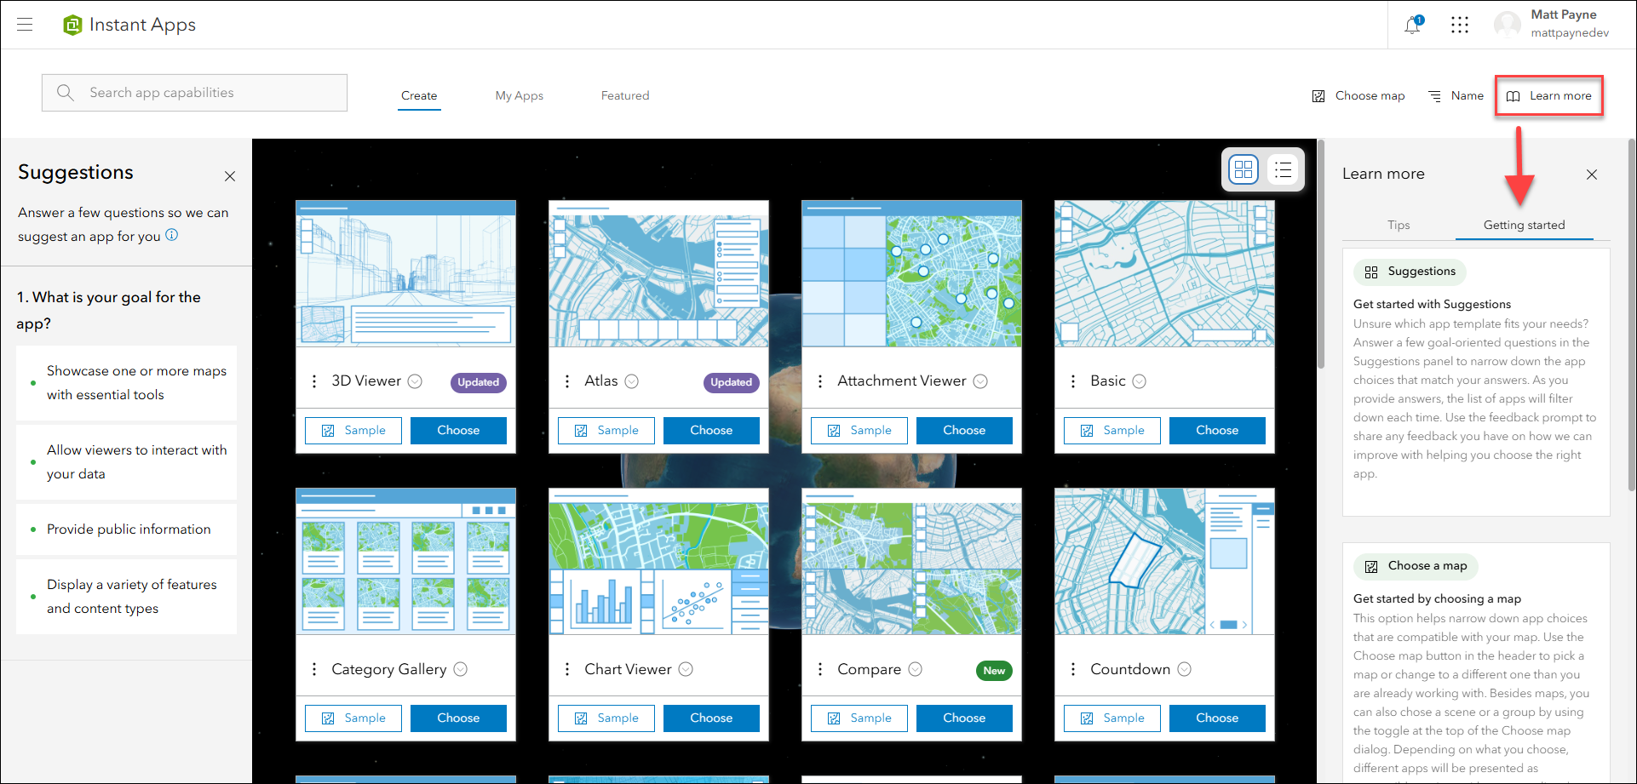Choose the Atlas app
Viewport: 1637px width, 784px height.
point(711,431)
